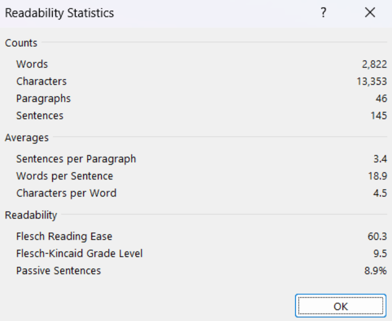Click the Passive Sentences label
This screenshot has width=392, height=321.
tap(59, 270)
